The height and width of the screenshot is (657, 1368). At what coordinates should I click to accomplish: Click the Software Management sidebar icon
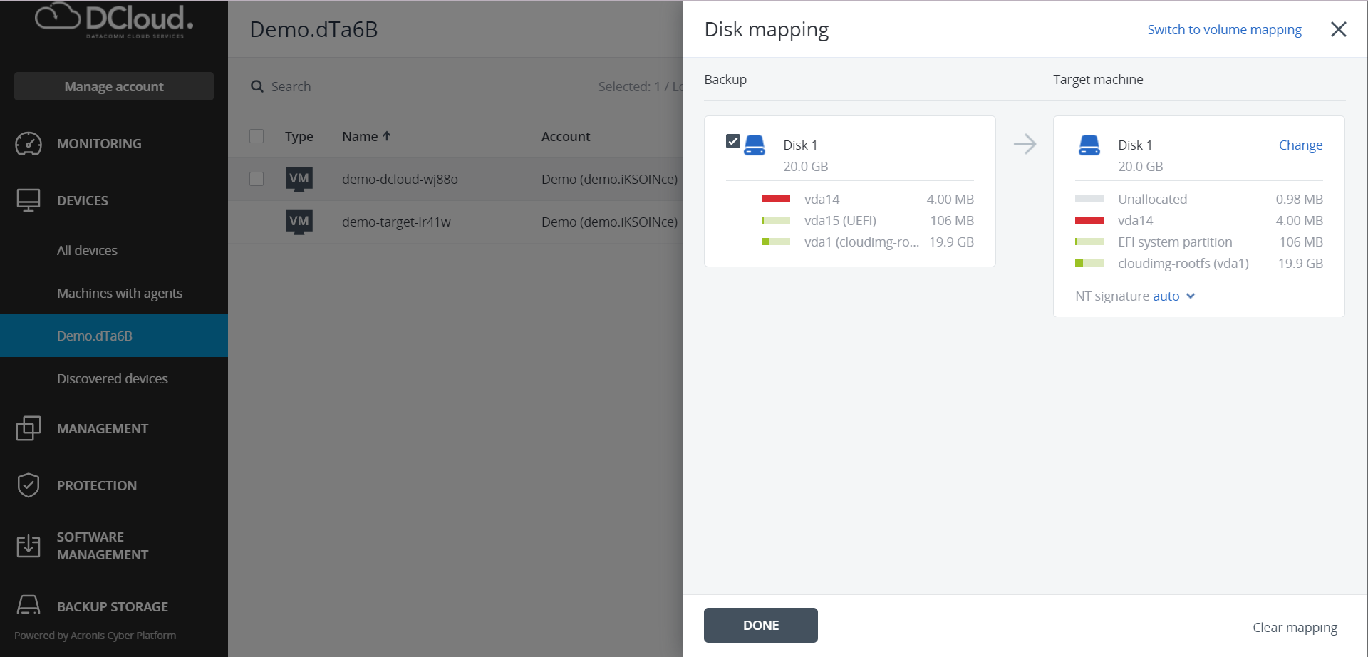[x=28, y=545]
